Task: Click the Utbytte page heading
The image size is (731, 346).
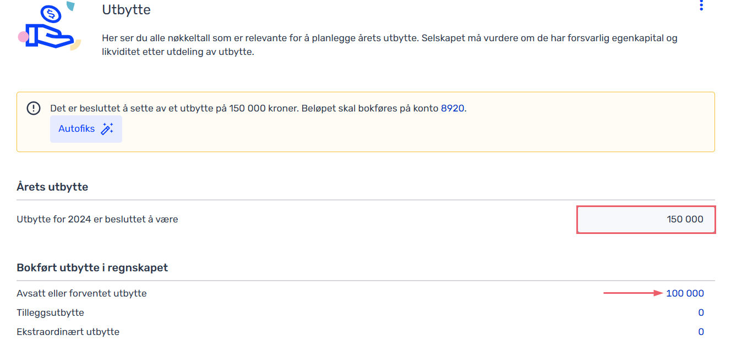Action: [x=126, y=9]
